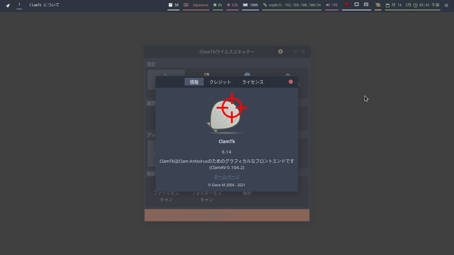Open the クレジット tab

(220, 82)
